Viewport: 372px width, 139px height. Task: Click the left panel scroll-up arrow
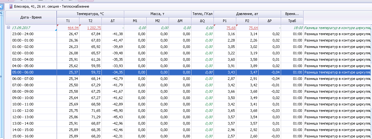click(1, 13)
